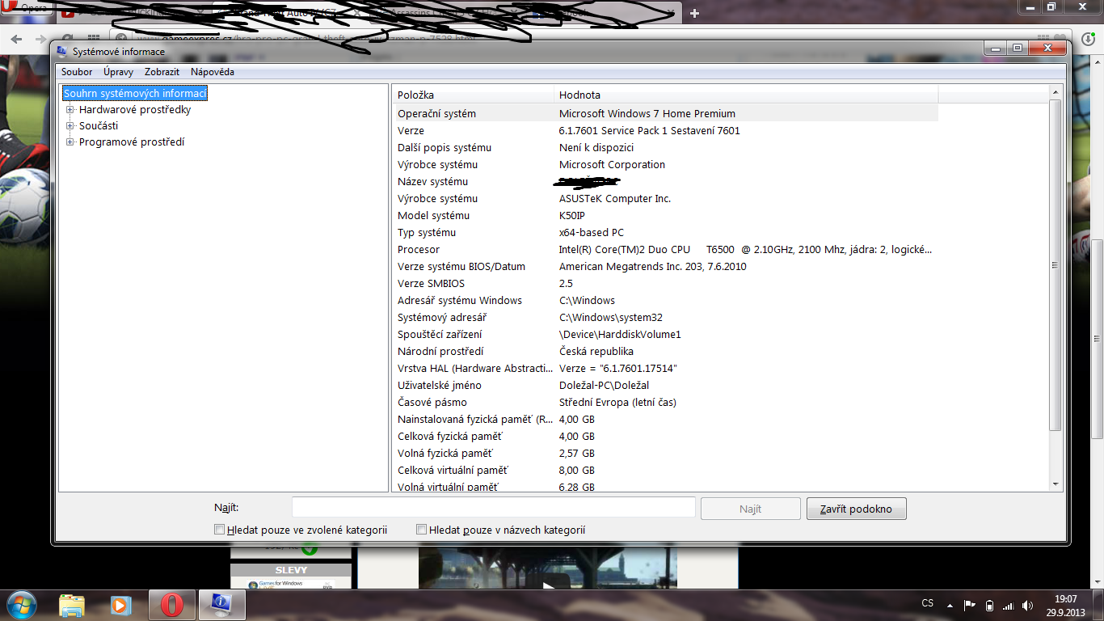Screen dimensions: 1104x621
Task: Open the volume speaker tray icon
Action: (1027, 605)
